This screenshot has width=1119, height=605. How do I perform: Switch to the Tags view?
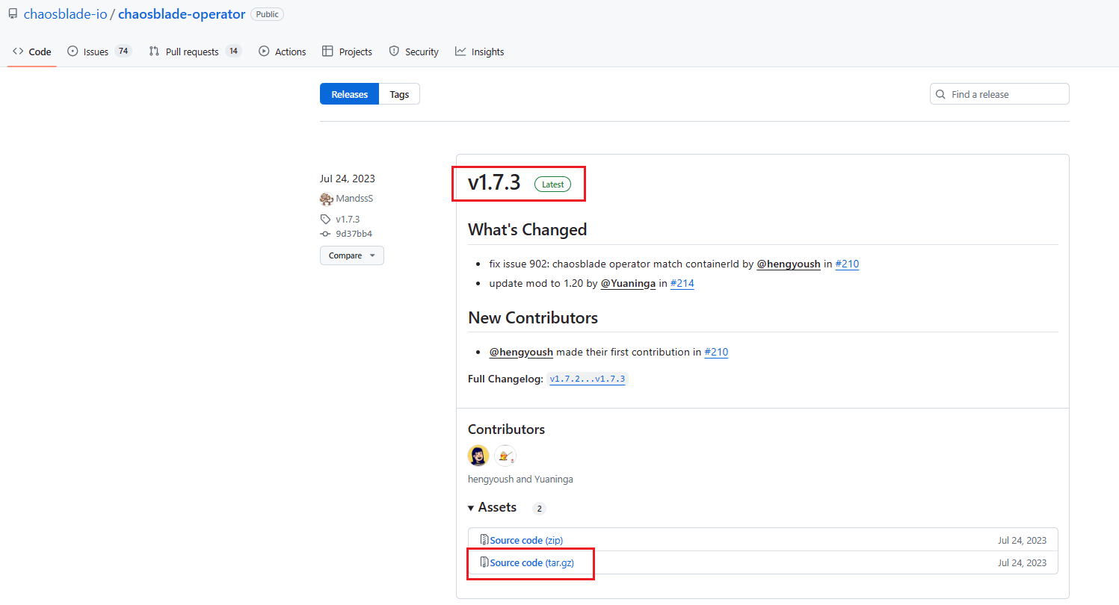(399, 94)
